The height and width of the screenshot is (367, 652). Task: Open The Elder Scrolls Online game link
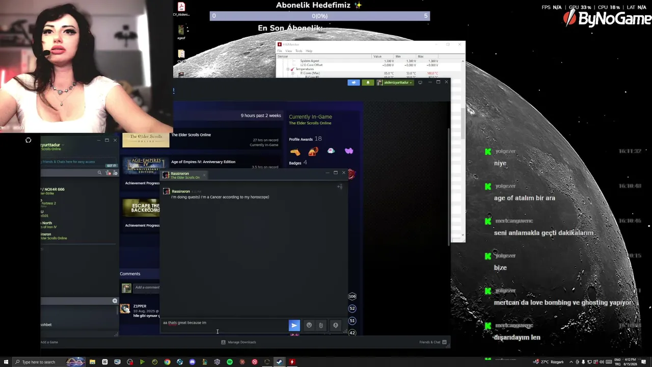coord(191,135)
